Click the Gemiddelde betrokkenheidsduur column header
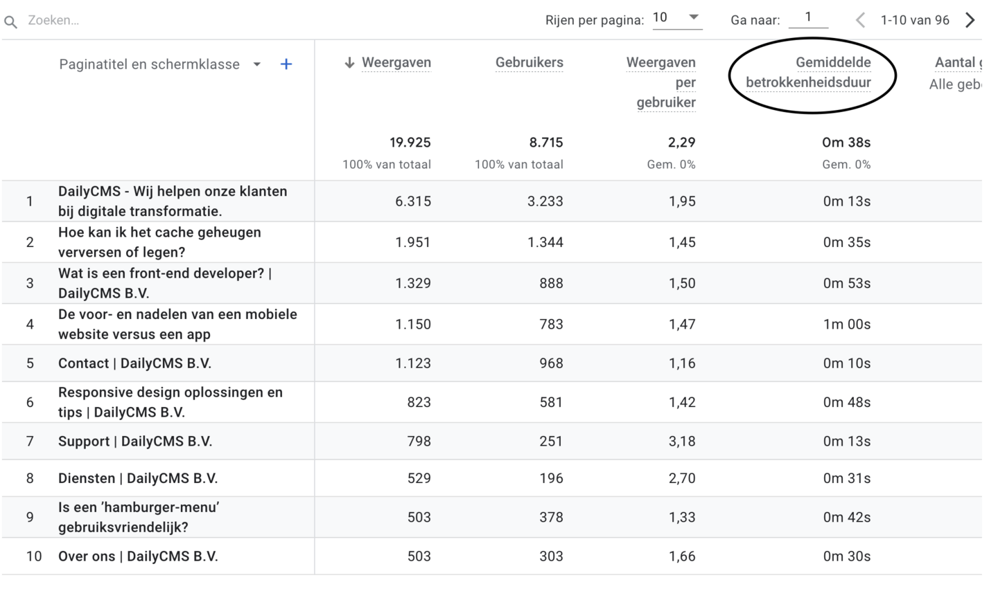 (809, 73)
